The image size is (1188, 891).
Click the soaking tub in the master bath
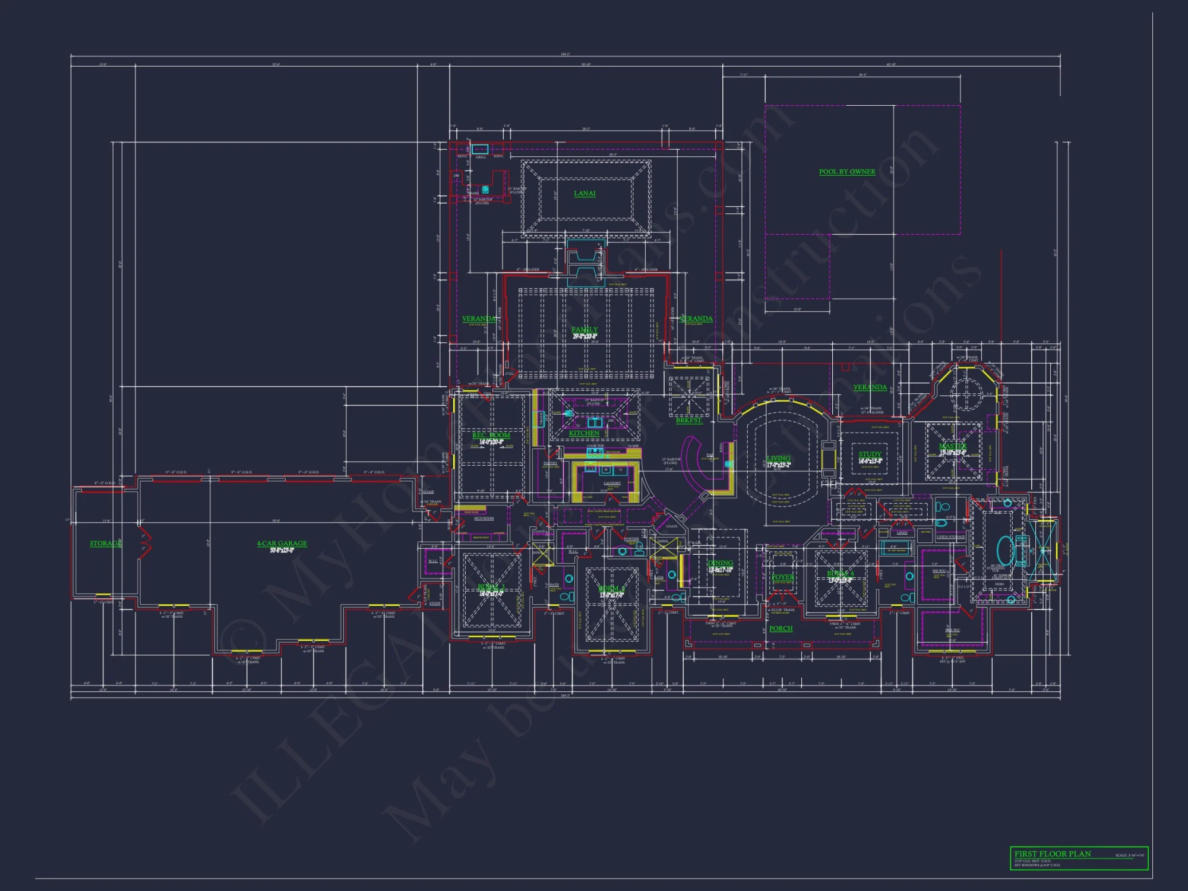click(1005, 549)
